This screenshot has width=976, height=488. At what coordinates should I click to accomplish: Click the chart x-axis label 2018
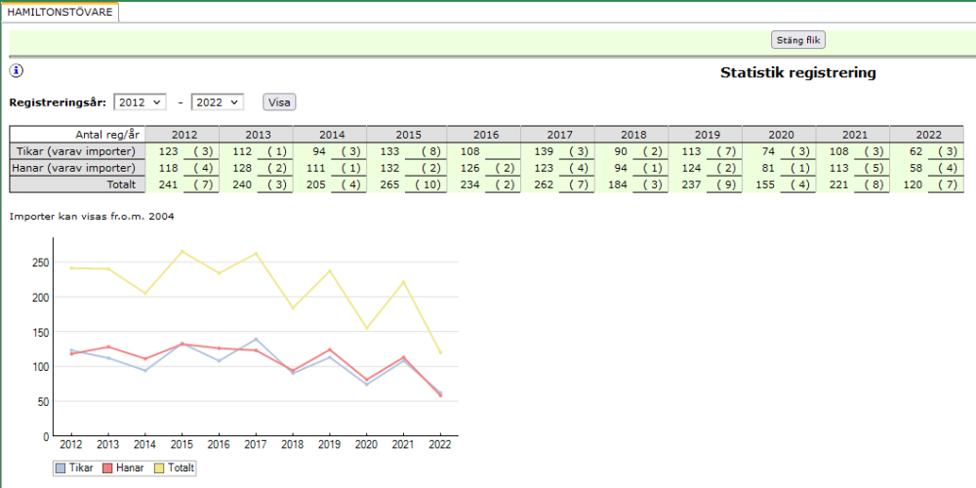(293, 444)
